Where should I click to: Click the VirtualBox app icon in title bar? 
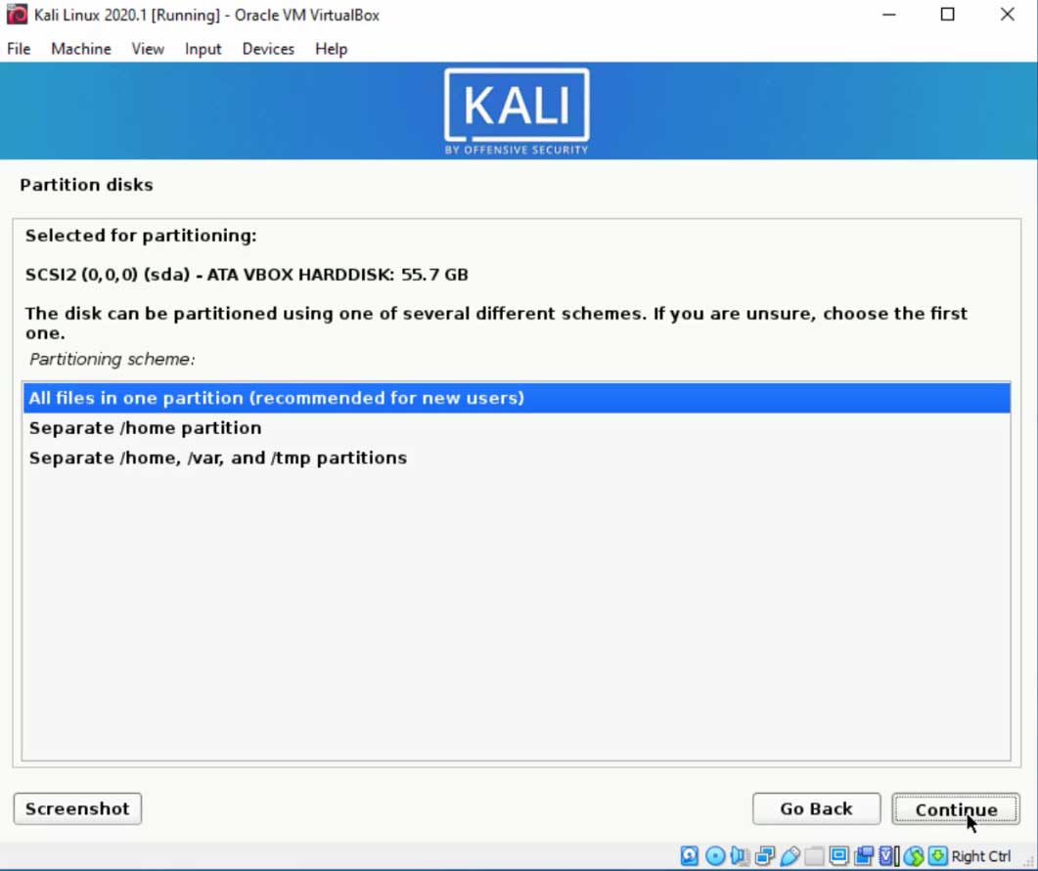[17, 15]
